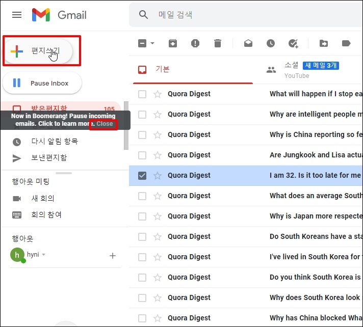Check the 'Do you think South Korea' mail
The width and height of the screenshot is (363, 327).
click(x=142, y=277)
